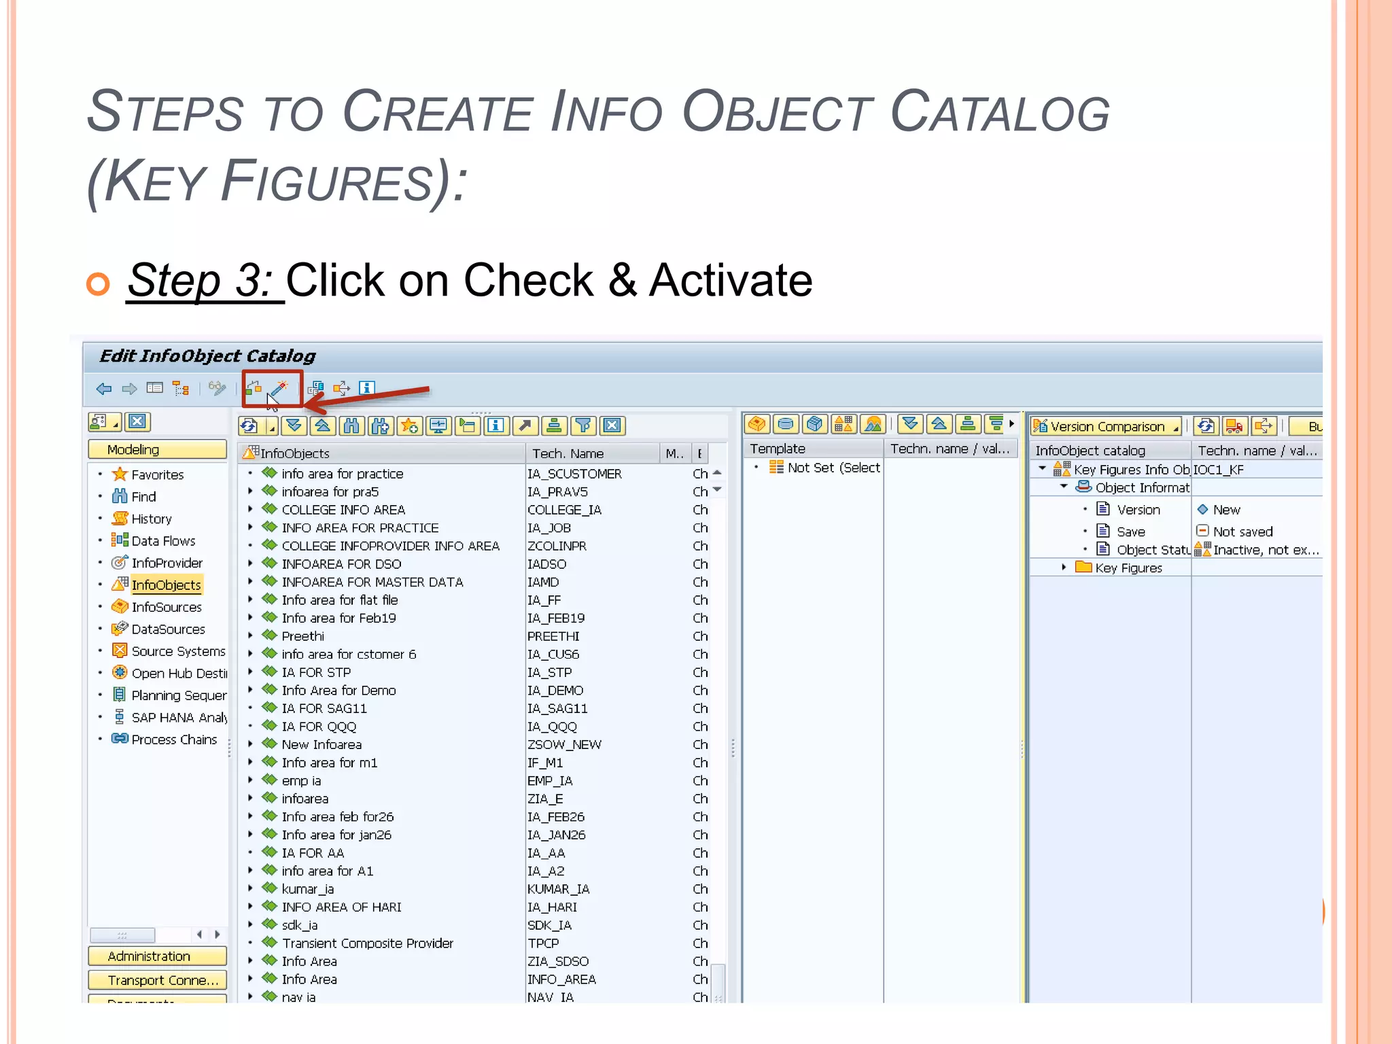The height and width of the screenshot is (1044, 1392).
Task: Click the Display/Change glasses-pencil icon
Action: [217, 389]
